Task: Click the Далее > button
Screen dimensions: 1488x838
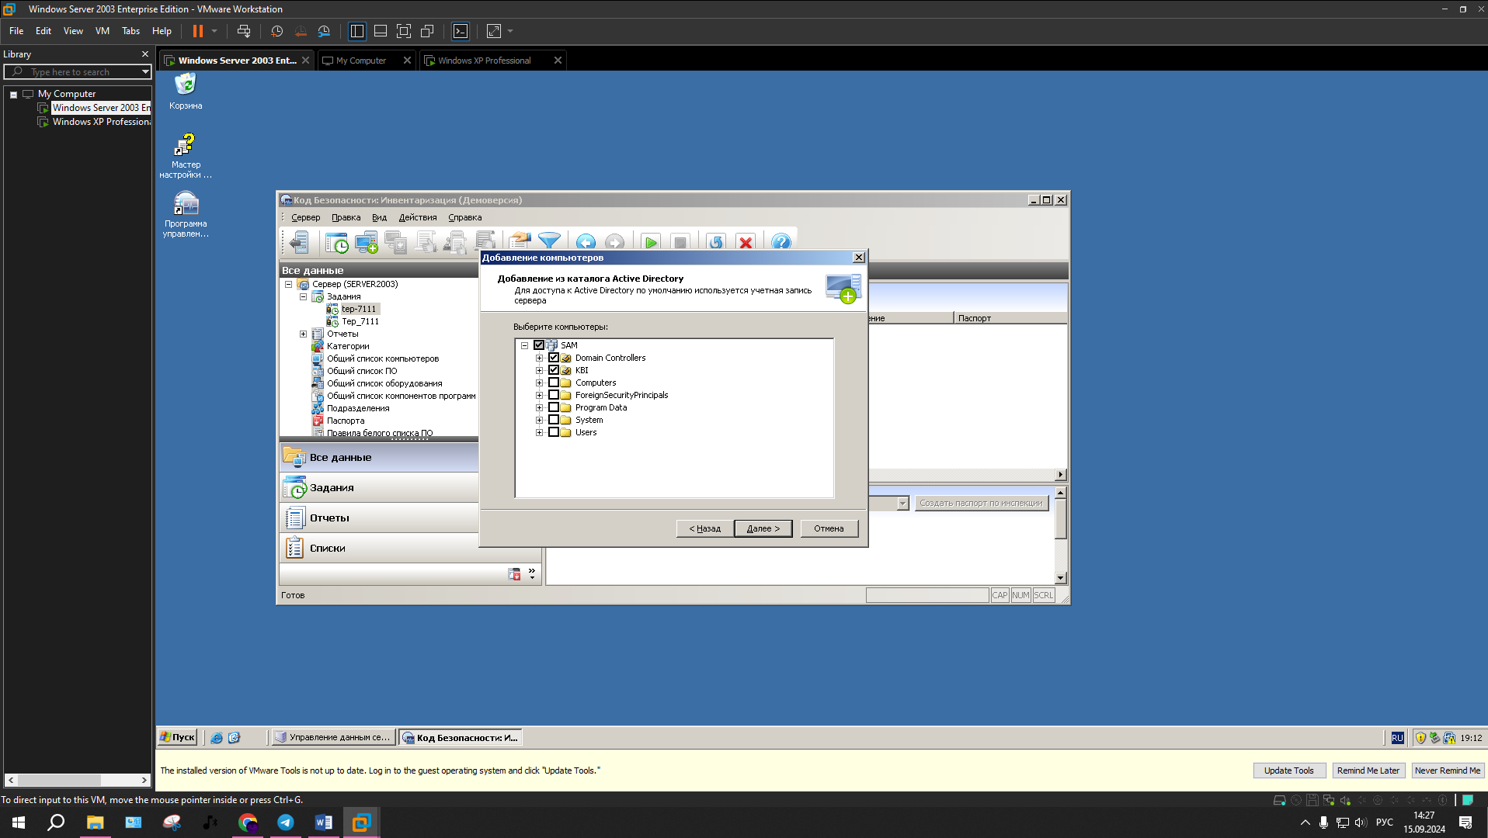Action: point(763,528)
